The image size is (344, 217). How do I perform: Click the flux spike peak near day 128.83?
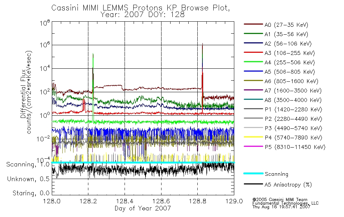(202, 45)
